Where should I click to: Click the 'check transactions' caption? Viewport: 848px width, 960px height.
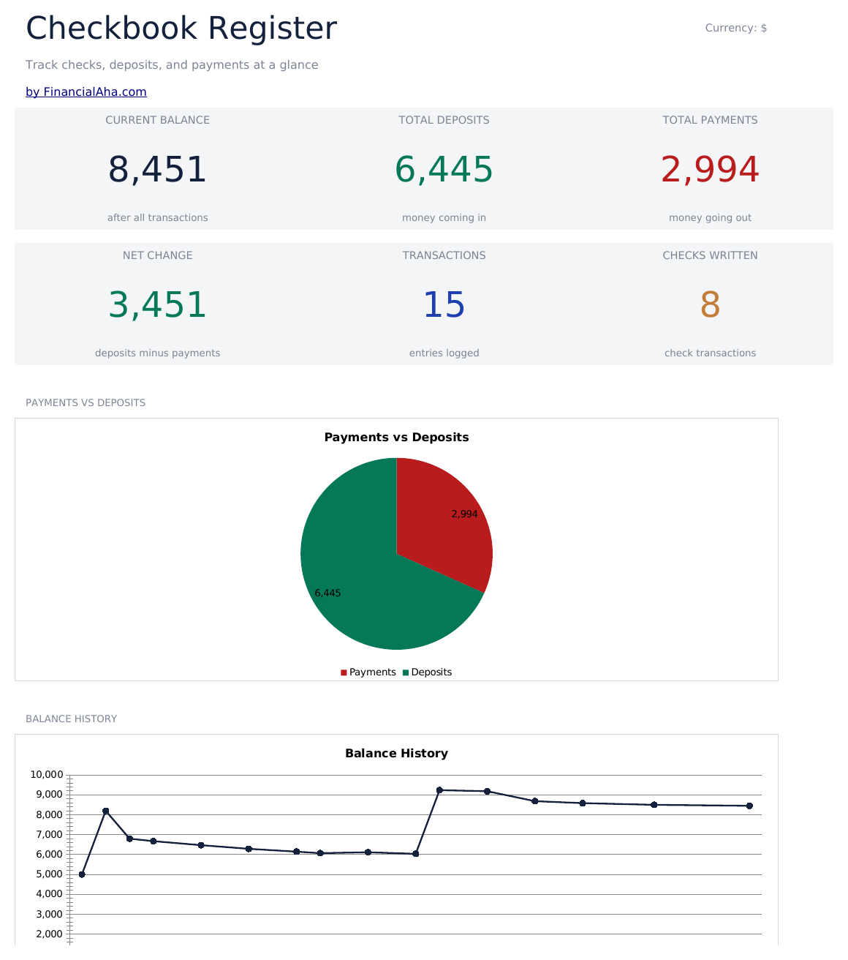point(710,353)
